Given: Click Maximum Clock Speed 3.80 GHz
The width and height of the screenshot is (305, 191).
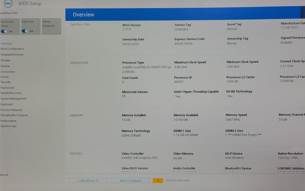Looking at the screenshot, I should [180, 67].
